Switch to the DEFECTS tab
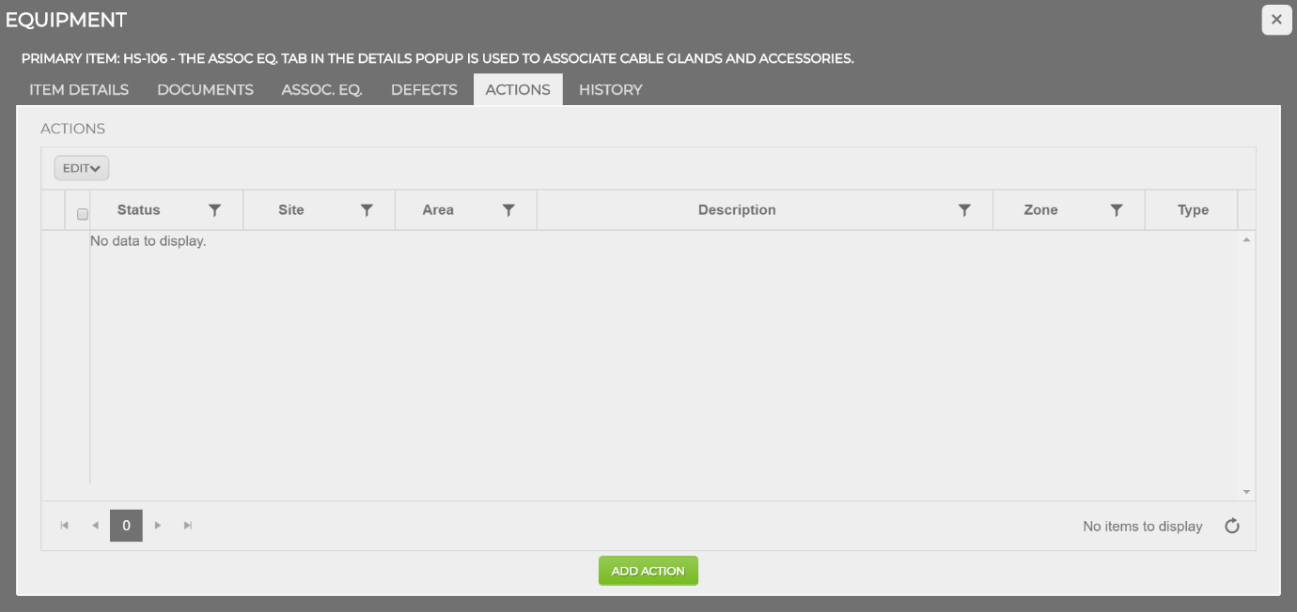The height and width of the screenshot is (612, 1297). (x=424, y=89)
